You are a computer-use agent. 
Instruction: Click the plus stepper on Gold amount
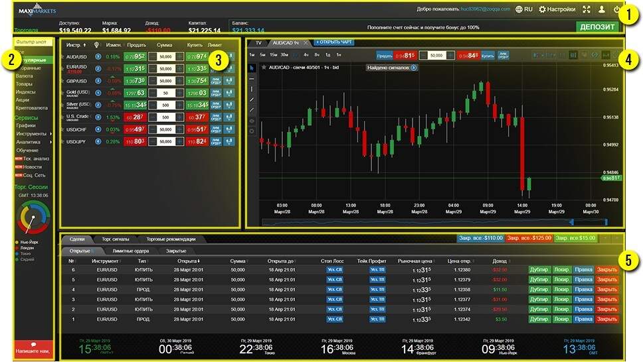[179, 93]
